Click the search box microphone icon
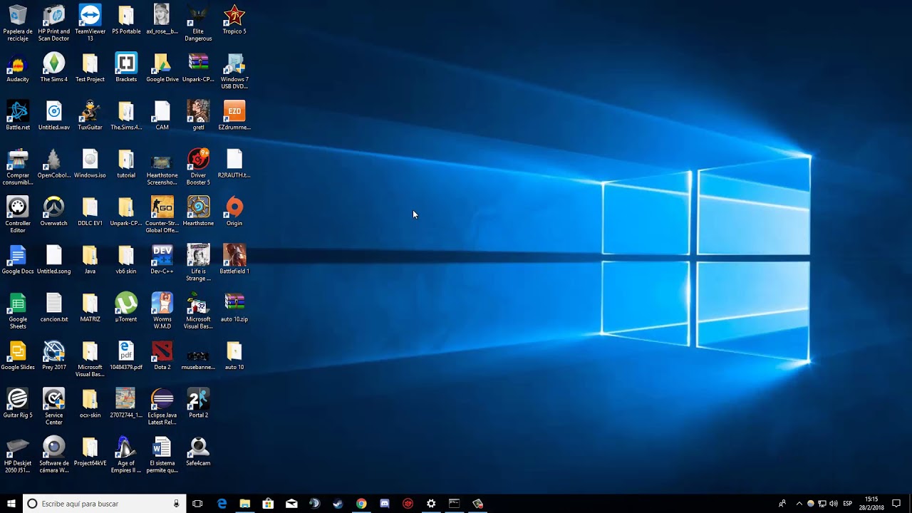912x513 pixels. [176, 504]
